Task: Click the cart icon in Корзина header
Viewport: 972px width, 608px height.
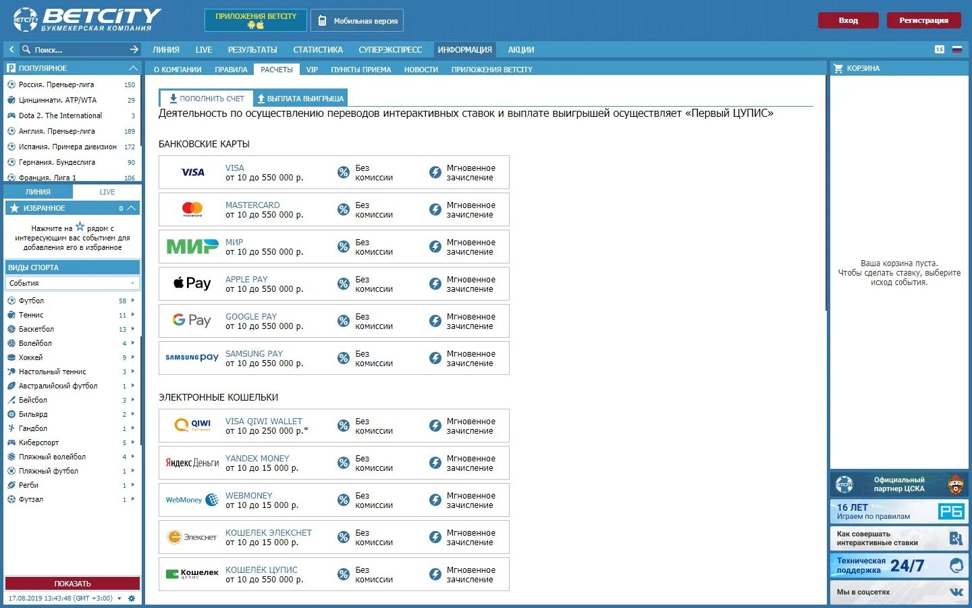Action: point(838,68)
